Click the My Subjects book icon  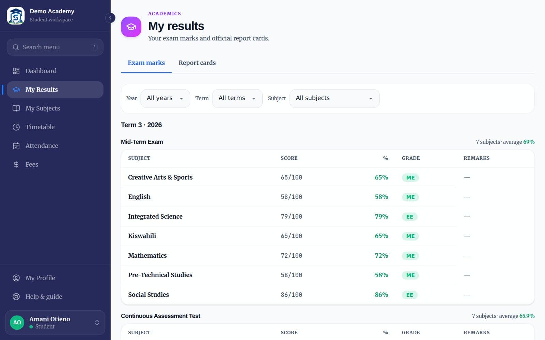[x=16, y=108]
